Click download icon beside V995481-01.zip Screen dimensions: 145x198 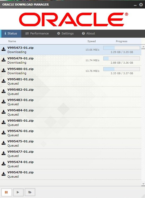click(3, 81)
